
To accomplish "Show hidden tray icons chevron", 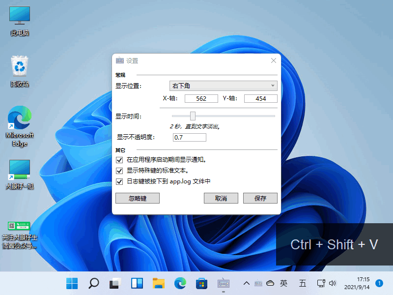I will coord(247,284).
